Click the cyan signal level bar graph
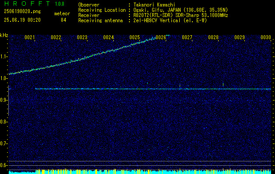 click(140, 172)
